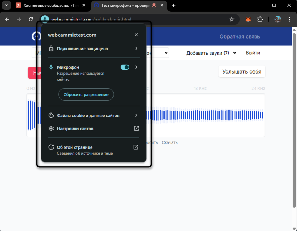Click the lock icon beside Подключение защищено
This screenshot has height=231, width=297.
pyautogui.click(x=51, y=49)
